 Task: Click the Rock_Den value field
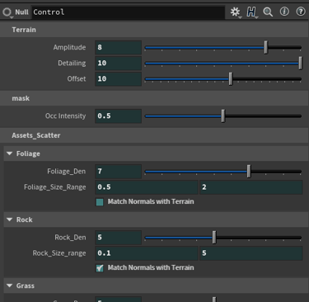tap(119, 238)
